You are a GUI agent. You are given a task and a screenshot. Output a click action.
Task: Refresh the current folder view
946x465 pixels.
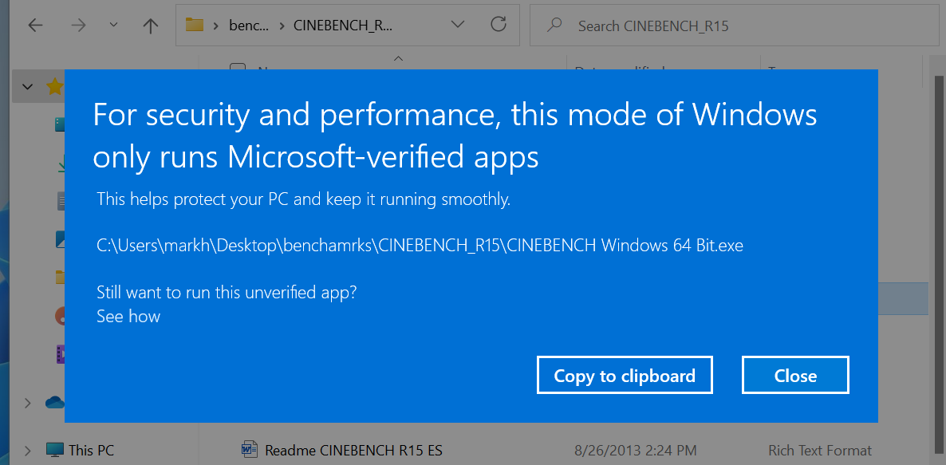(499, 25)
